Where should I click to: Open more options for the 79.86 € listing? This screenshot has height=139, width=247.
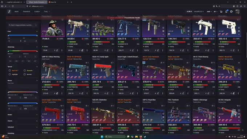(x=62, y=50)
